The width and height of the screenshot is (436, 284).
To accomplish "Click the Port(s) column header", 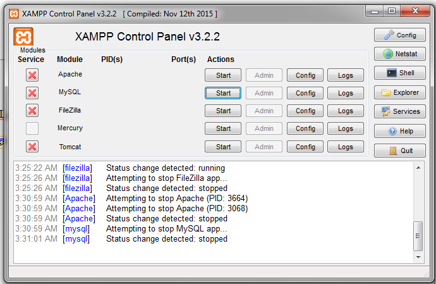I will tap(183, 59).
